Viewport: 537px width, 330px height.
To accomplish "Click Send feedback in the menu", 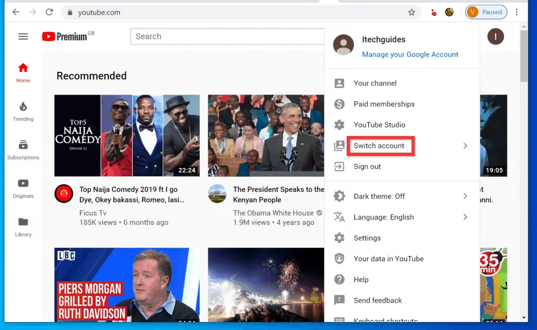I will [379, 300].
